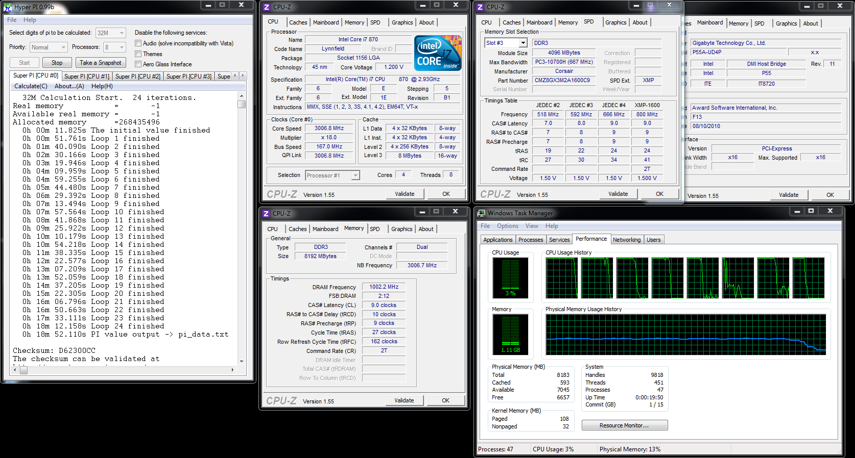Open the File menu in Hyper PI

coord(12,20)
